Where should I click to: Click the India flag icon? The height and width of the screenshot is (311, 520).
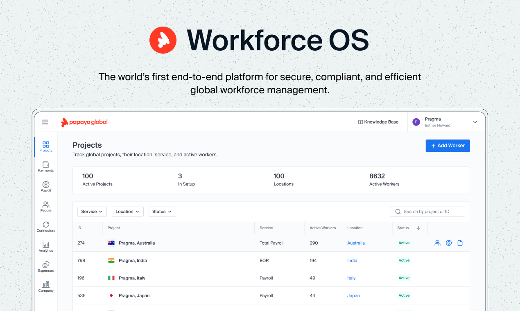coord(111,261)
